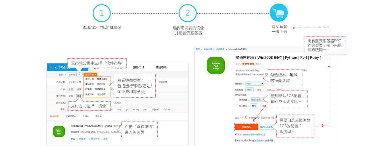Choose 应用开发 in the dropdown list
Screen dimensions: 382x146
101,84
